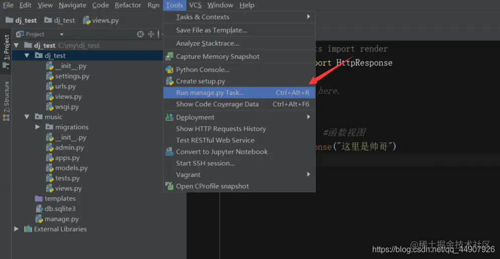500x259 pixels.
Task: Click migrations folder icon
Action: [x=49, y=127]
